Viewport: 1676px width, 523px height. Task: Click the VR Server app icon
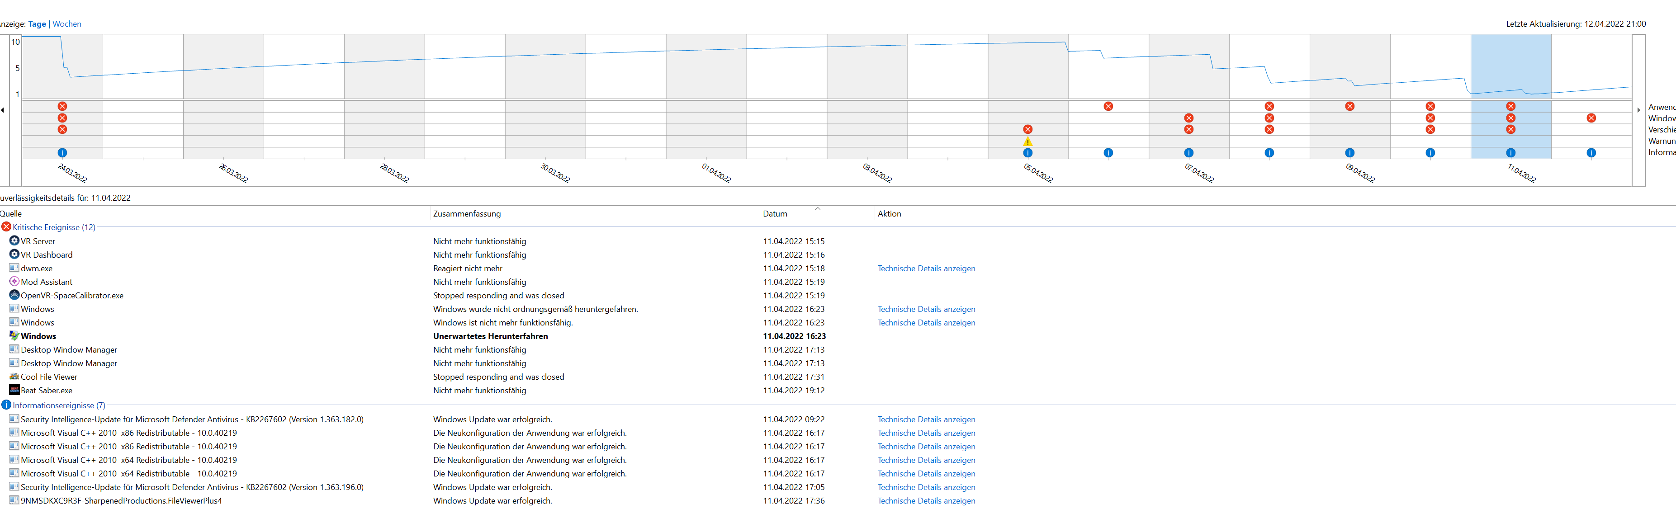[14, 240]
